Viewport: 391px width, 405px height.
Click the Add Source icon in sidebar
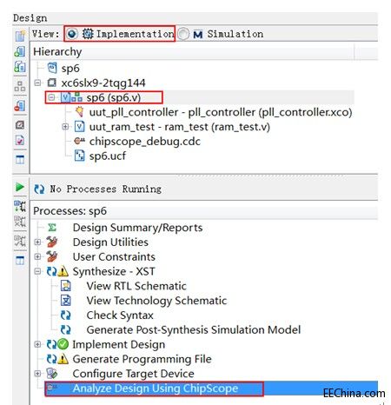tap(20, 51)
